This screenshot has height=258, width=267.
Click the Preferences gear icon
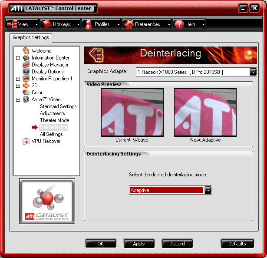(x=129, y=24)
